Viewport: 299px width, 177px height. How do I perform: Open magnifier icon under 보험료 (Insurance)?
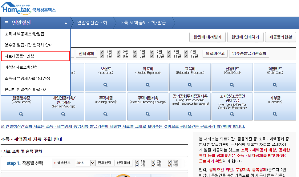[x=105, y=85]
